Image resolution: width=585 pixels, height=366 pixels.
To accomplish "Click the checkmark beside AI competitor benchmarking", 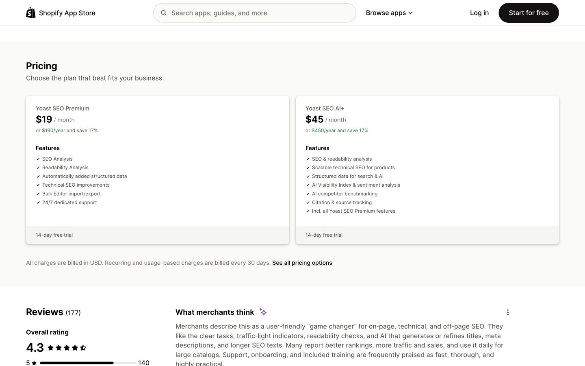I will point(308,194).
